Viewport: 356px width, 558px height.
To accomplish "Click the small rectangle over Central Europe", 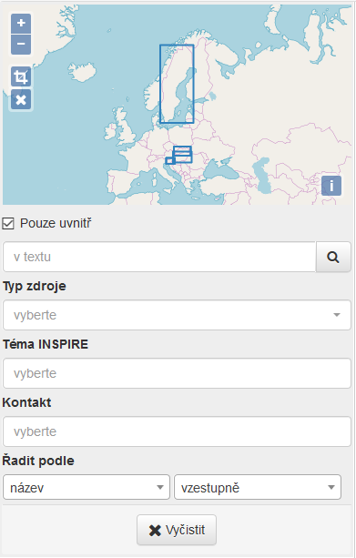I will [x=170, y=161].
